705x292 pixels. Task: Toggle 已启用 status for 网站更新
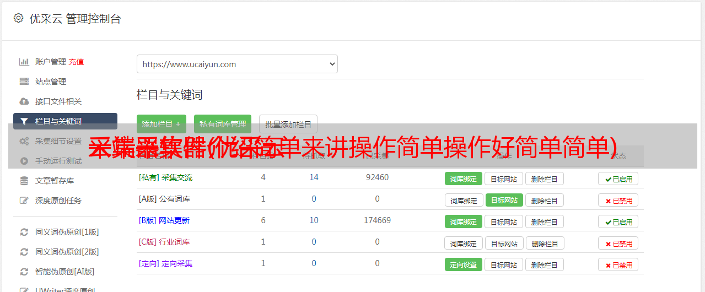[x=618, y=221]
